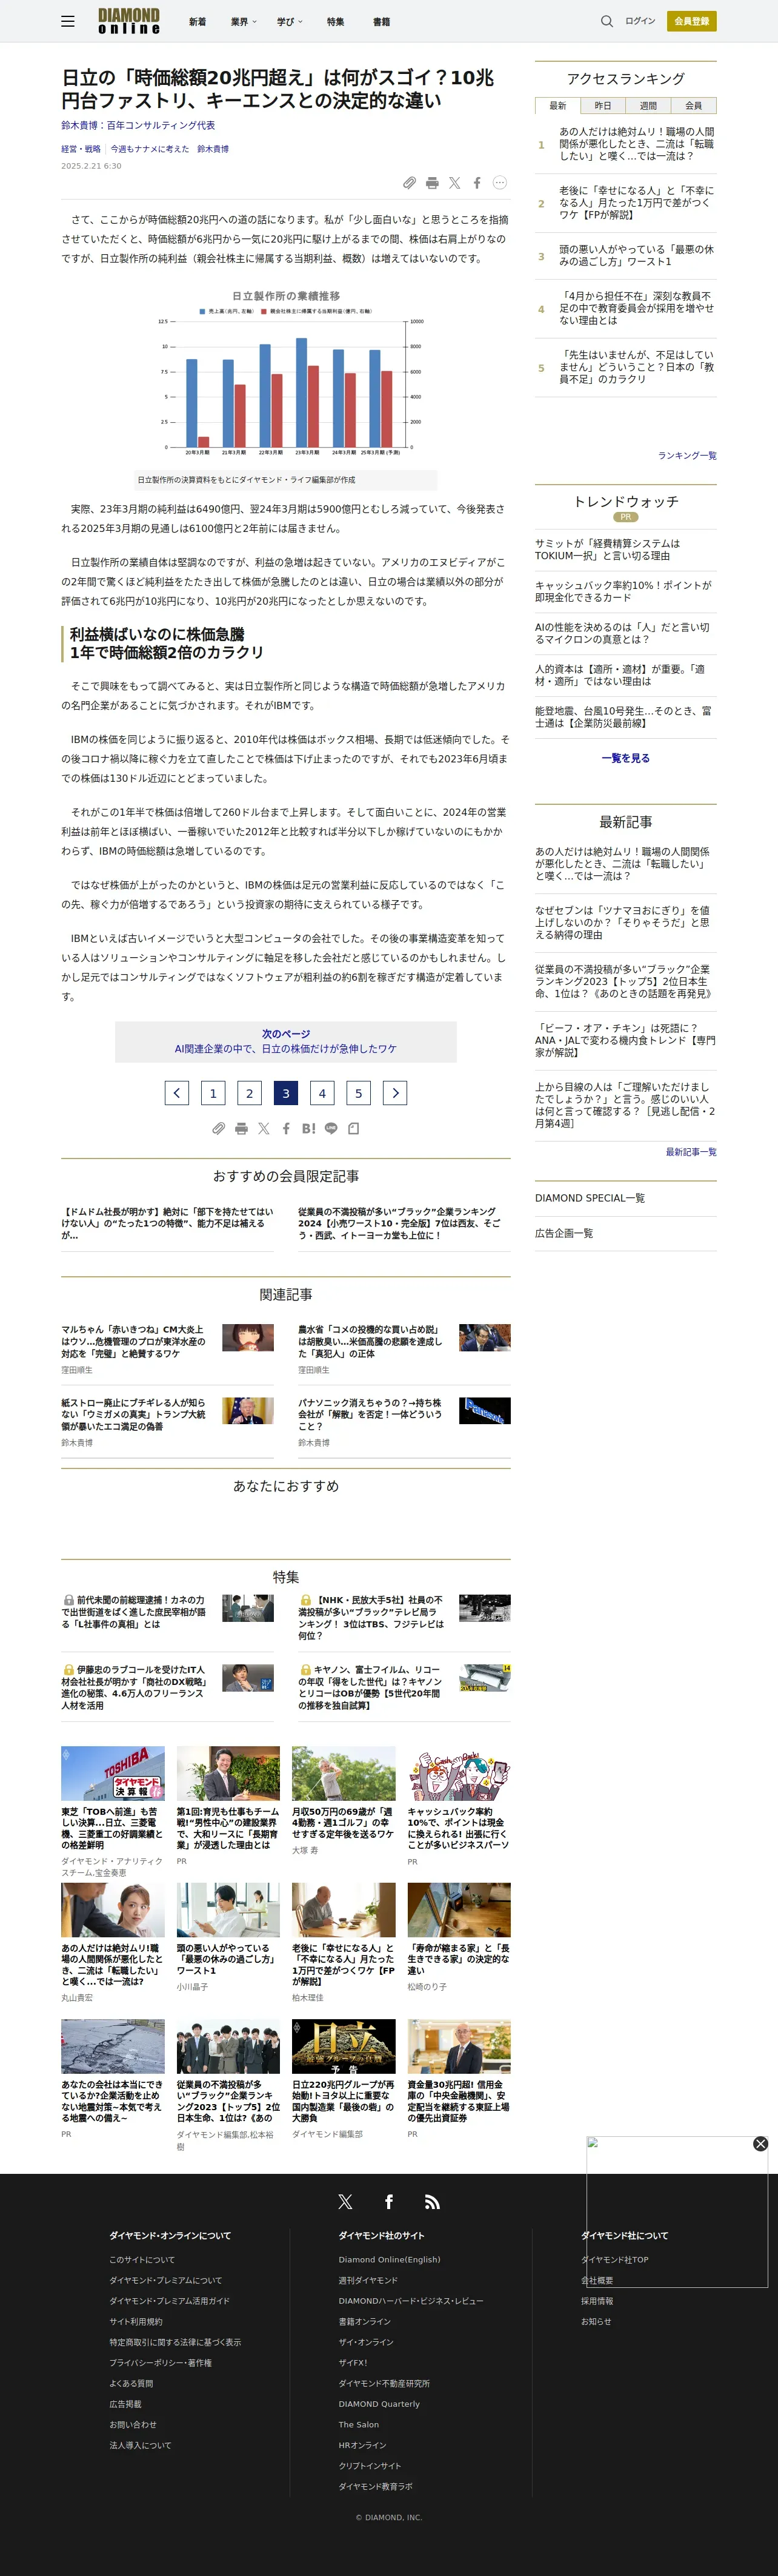Screen dimensions: 778x2576
Task: Click the 会員登録 button
Action: [x=691, y=21]
